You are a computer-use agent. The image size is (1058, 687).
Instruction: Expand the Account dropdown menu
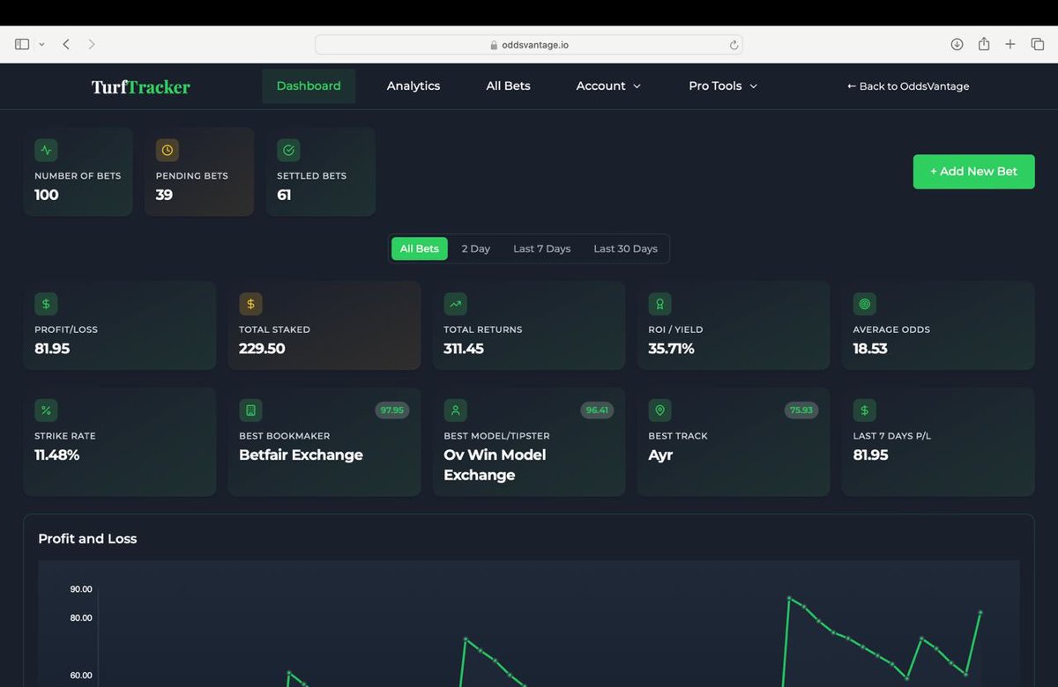pyautogui.click(x=608, y=85)
